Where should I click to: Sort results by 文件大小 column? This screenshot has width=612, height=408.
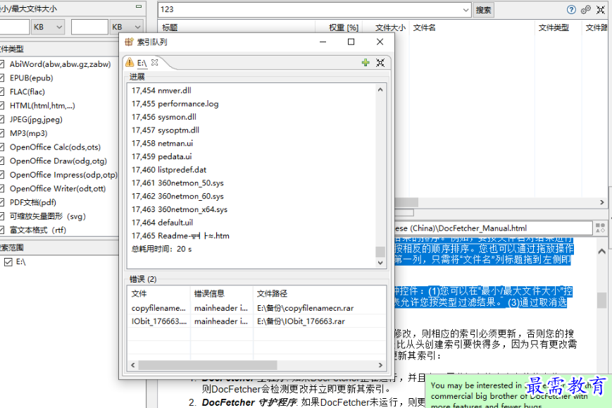tap(387, 27)
